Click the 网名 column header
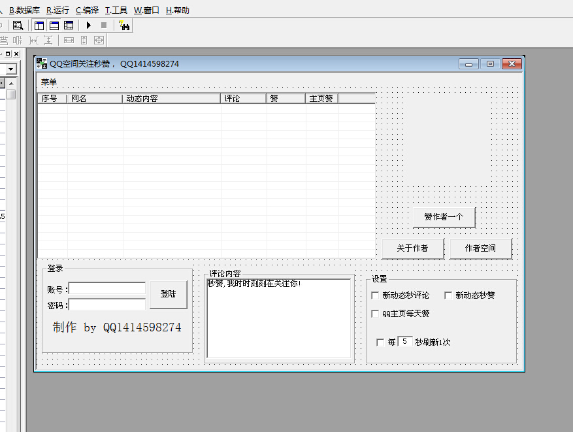The image size is (573, 432). pyautogui.click(x=95, y=99)
